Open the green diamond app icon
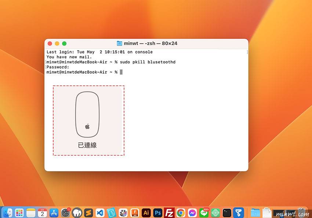This screenshot has width=312, height=218. click(215, 213)
